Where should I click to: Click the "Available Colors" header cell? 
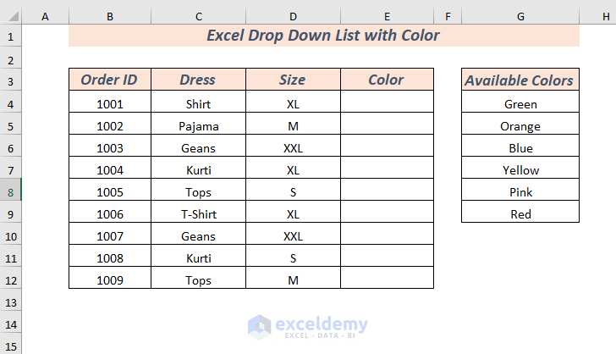tap(520, 80)
